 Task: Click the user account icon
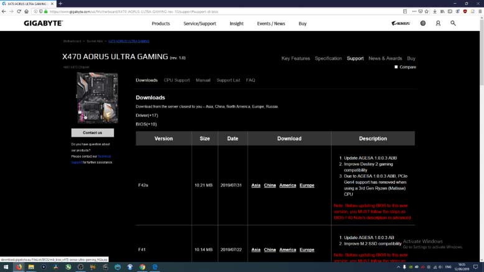coord(438,24)
